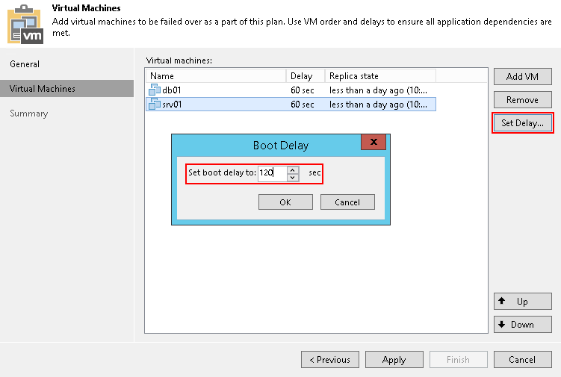Increase boot delay with up spinner arrow
This screenshot has height=377, width=561.
293,169
